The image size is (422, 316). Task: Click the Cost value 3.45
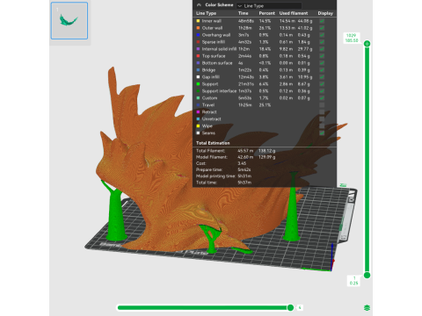click(x=242, y=163)
